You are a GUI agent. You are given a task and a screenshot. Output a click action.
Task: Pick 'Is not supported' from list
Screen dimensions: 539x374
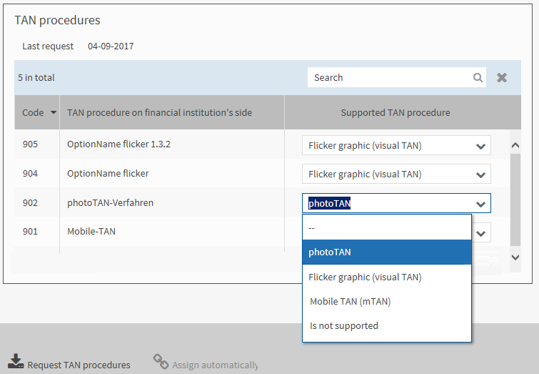386,326
